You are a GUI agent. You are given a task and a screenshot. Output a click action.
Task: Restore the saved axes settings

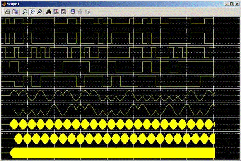(x=63, y=12)
